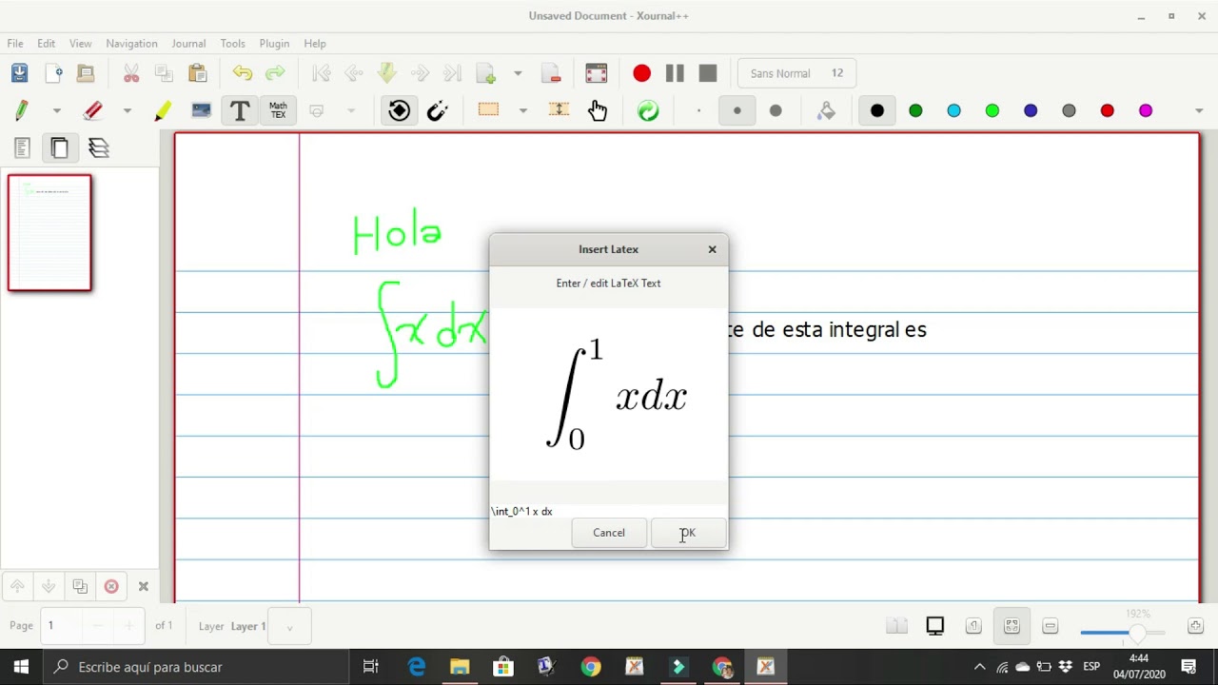Confirm the LaTeX dialog with OK
The width and height of the screenshot is (1218, 685).
pos(688,533)
